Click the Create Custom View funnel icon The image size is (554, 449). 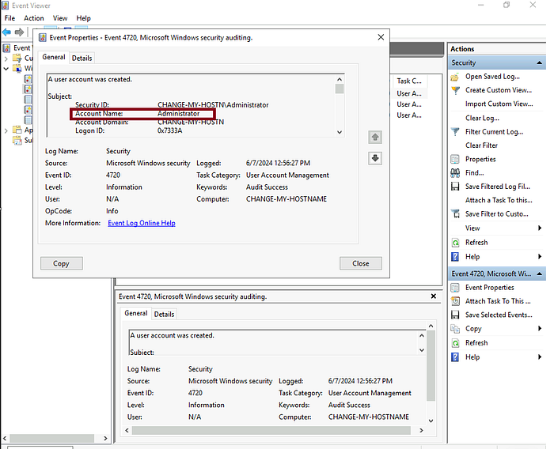[455, 90]
